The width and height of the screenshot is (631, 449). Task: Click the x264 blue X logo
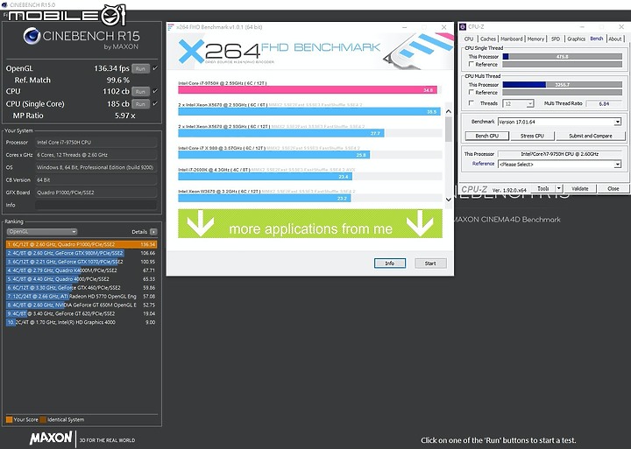point(191,52)
